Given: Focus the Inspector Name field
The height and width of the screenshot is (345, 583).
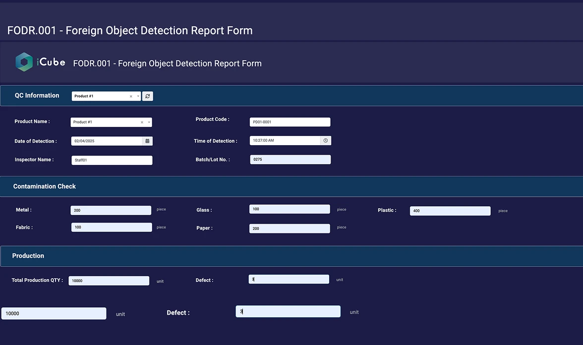Looking at the screenshot, I should point(112,161).
